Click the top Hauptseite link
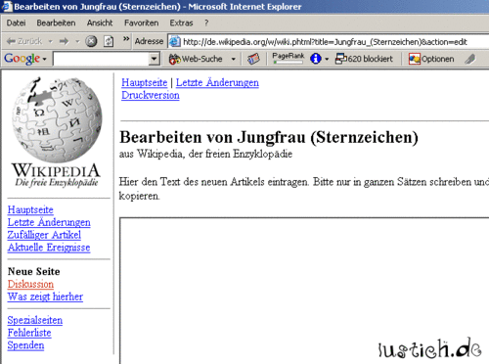This screenshot has width=489, height=364. click(x=145, y=82)
